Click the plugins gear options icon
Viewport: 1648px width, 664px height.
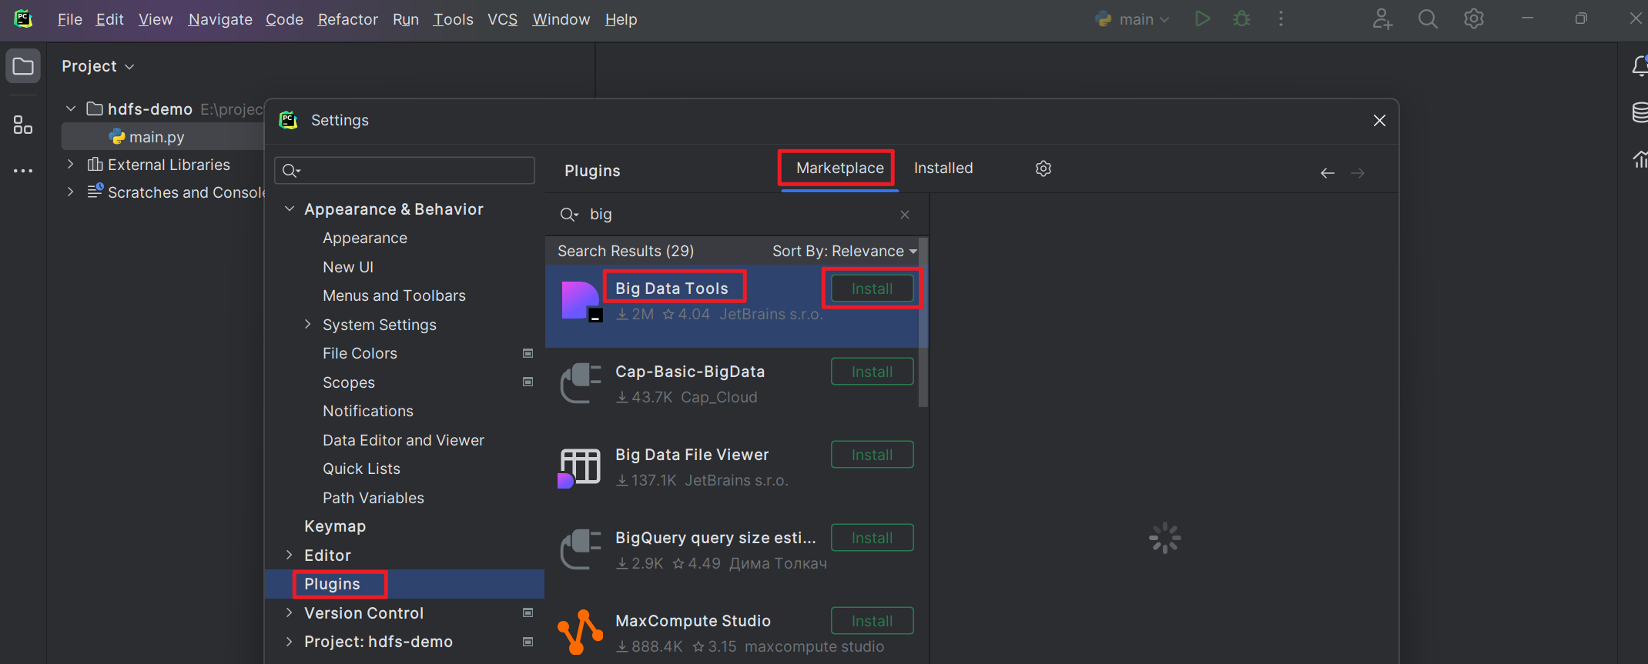click(1043, 169)
